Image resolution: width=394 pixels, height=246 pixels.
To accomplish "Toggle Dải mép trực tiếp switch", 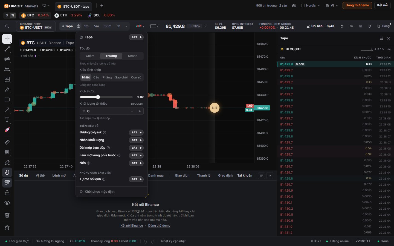I will pos(136,148).
